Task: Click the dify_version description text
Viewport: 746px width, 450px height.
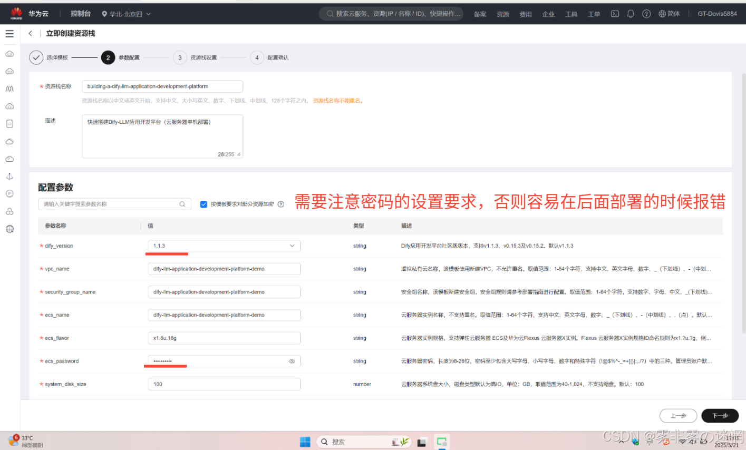Action: 487,246
